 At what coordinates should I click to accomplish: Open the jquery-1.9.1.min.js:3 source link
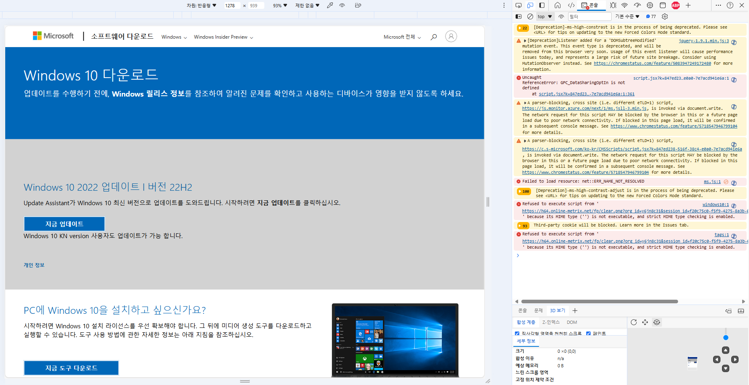click(704, 41)
